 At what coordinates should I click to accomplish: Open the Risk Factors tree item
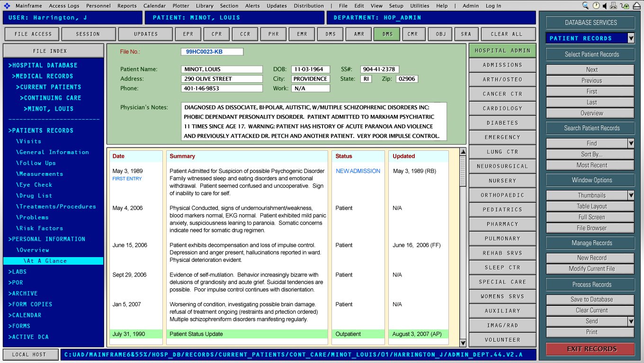pyautogui.click(x=39, y=228)
